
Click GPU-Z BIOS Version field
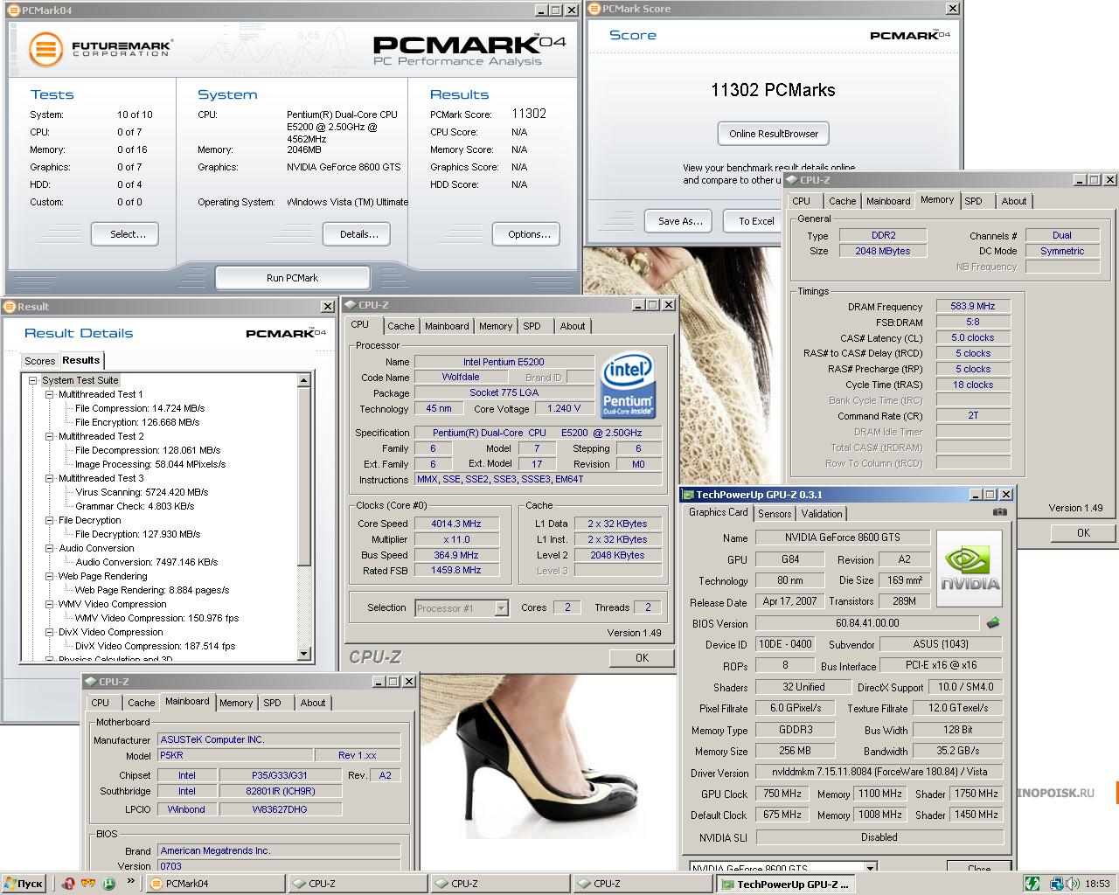pyautogui.click(x=867, y=623)
